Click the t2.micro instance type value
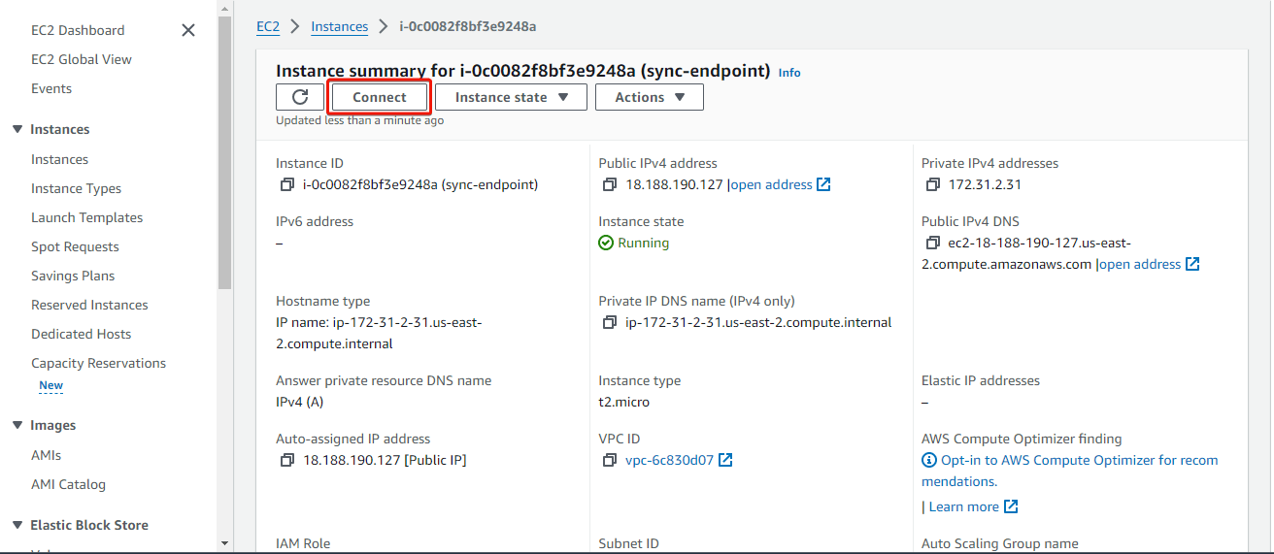This screenshot has width=1274, height=554. [x=624, y=402]
